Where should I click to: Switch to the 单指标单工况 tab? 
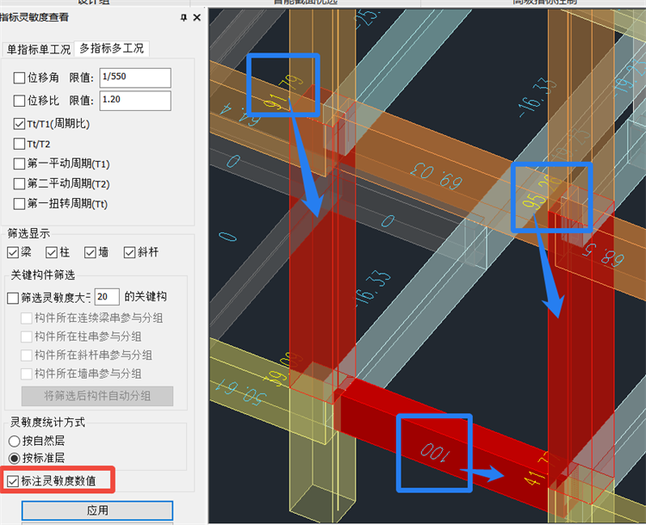tap(38, 49)
